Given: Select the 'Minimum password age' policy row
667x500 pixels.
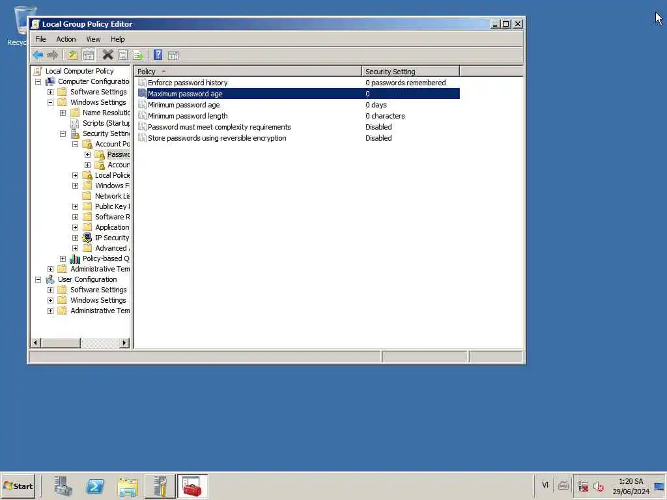Looking at the screenshot, I should pyautogui.click(x=298, y=105).
